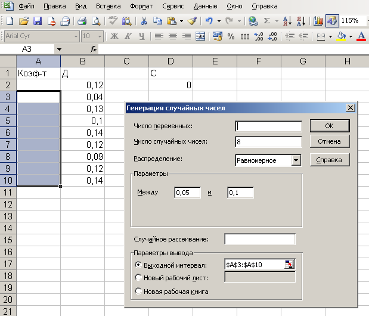Click the lower bound field showing 0,05
The width and height of the screenshot is (369, 316).
coord(188,193)
